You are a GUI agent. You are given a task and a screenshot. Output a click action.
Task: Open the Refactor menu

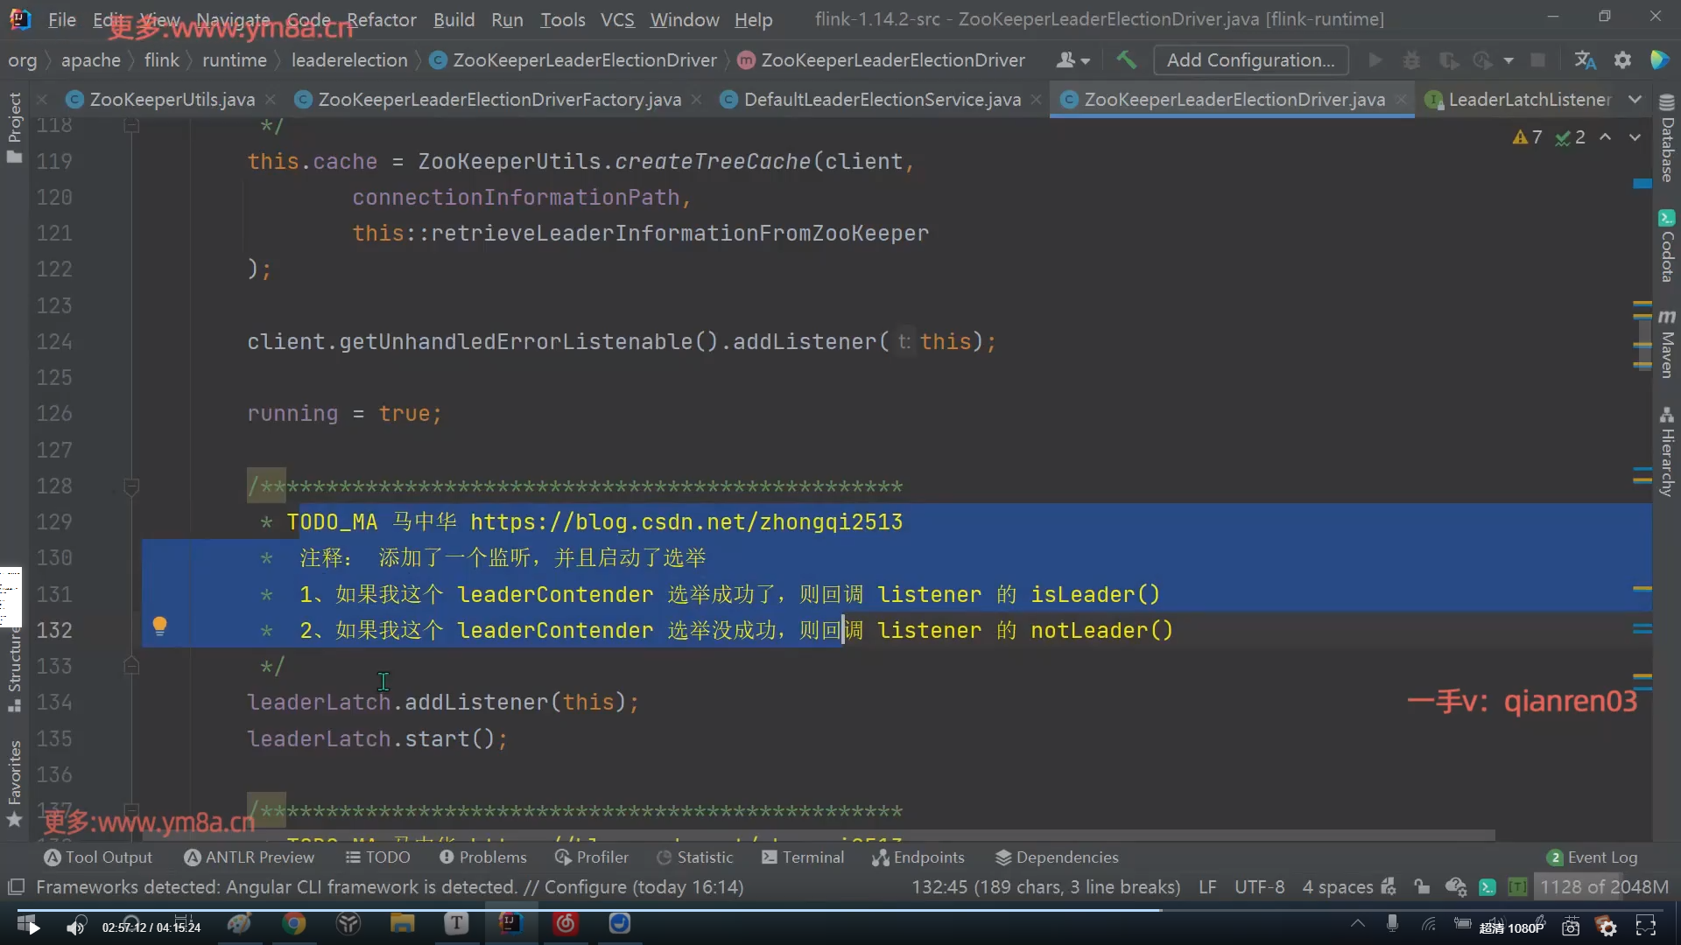pyautogui.click(x=381, y=19)
